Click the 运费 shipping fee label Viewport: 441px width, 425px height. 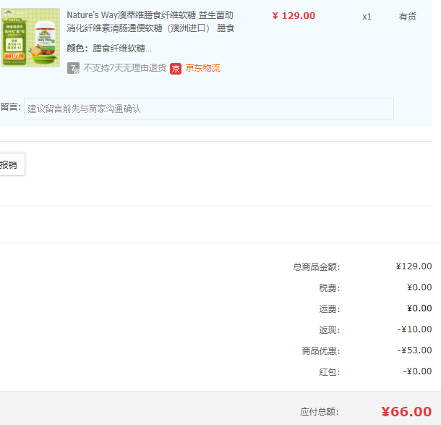pyautogui.click(x=329, y=308)
